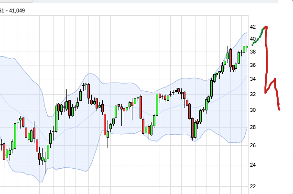The height and width of the screenshot is (194, 293).
Task: Click the 28 price axis label
Action: click(252, 128)
